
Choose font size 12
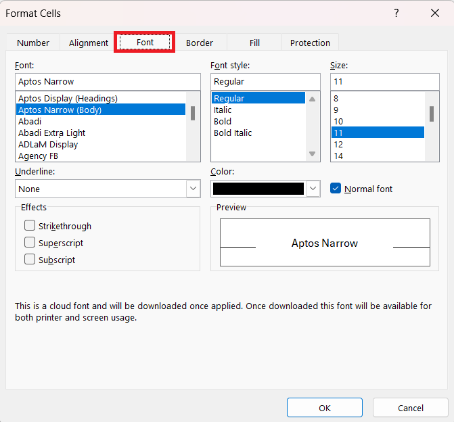point(378,145)
